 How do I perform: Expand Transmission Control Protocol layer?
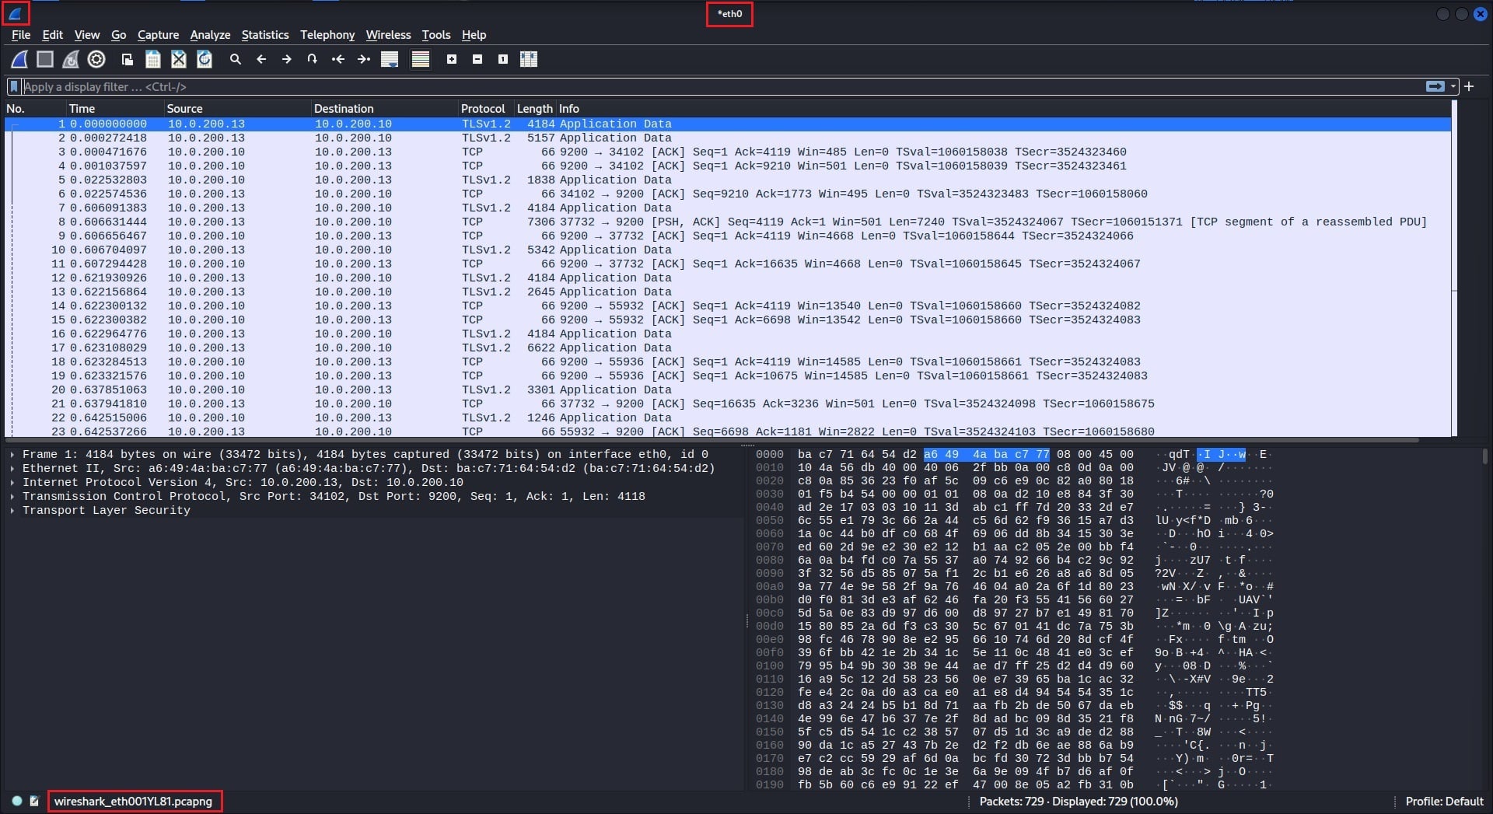(x=12, y=496)
